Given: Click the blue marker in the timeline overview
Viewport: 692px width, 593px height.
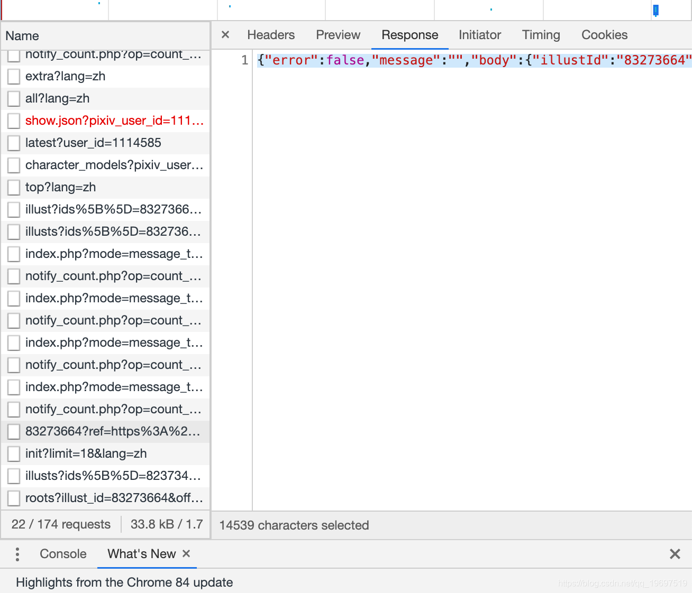Looking at the screenshot, I should (x=656, y=10).
